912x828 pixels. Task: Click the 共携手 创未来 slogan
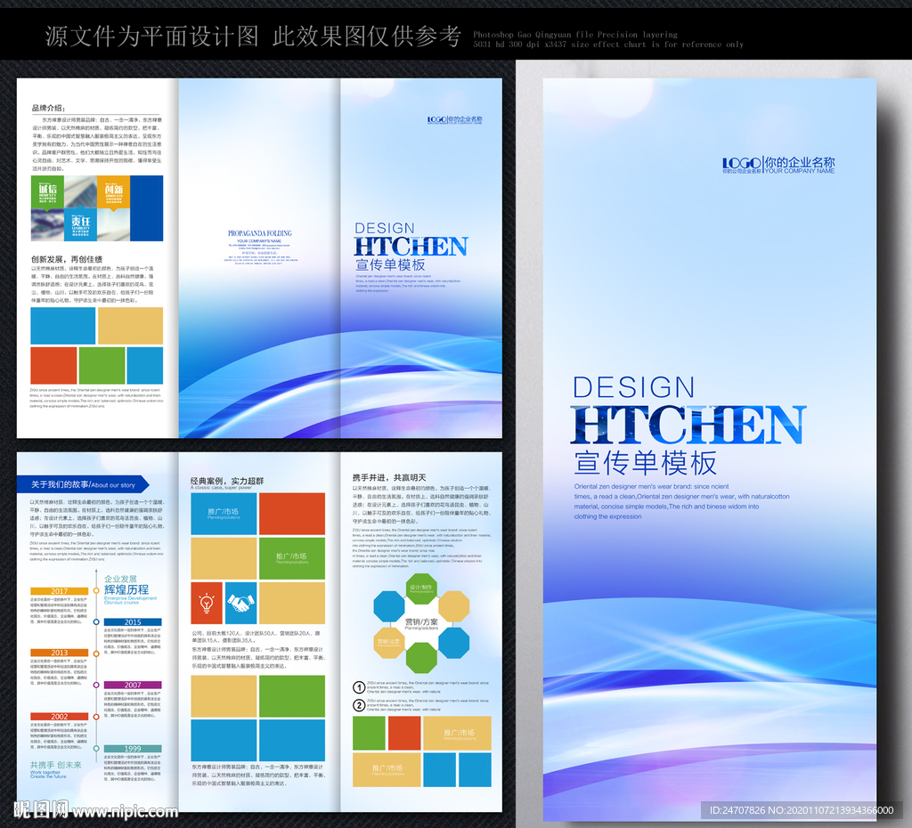tap(56, 765)
